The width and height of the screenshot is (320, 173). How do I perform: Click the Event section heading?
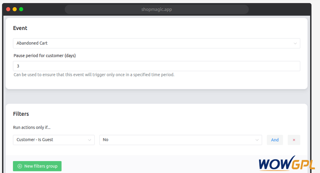[20, 28]
